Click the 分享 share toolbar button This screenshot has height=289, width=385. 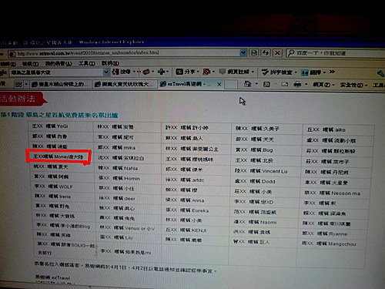tap(187, 72)
